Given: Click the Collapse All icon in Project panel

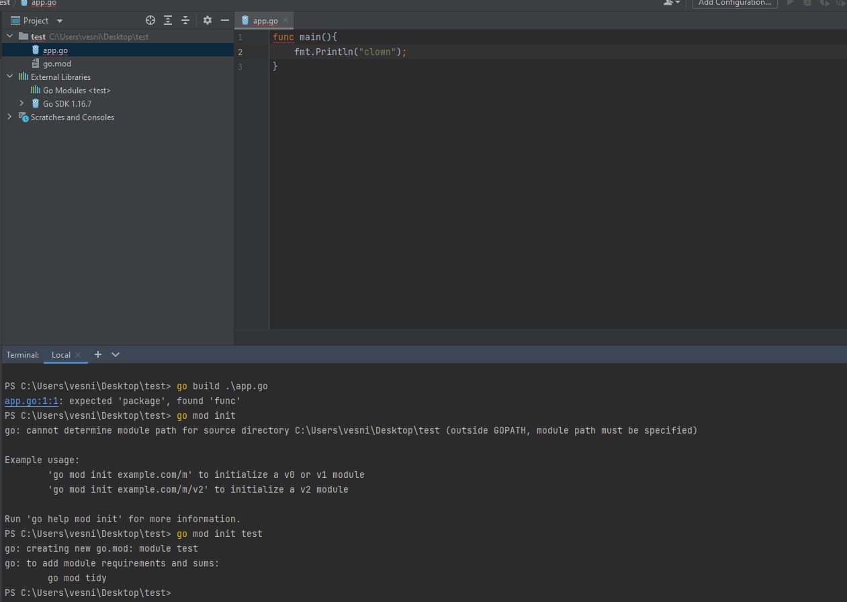Looking at the screenshot, I should coord(185,20).
